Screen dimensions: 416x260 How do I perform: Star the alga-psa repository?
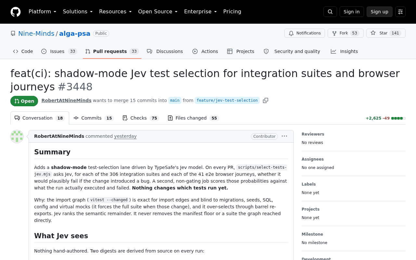[386, 33]
